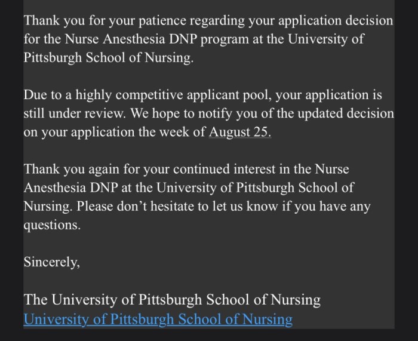The height and width of the screenshot is (341, 418).
Task: Click the underlined August 25 date link
Action: coord(239,133)
